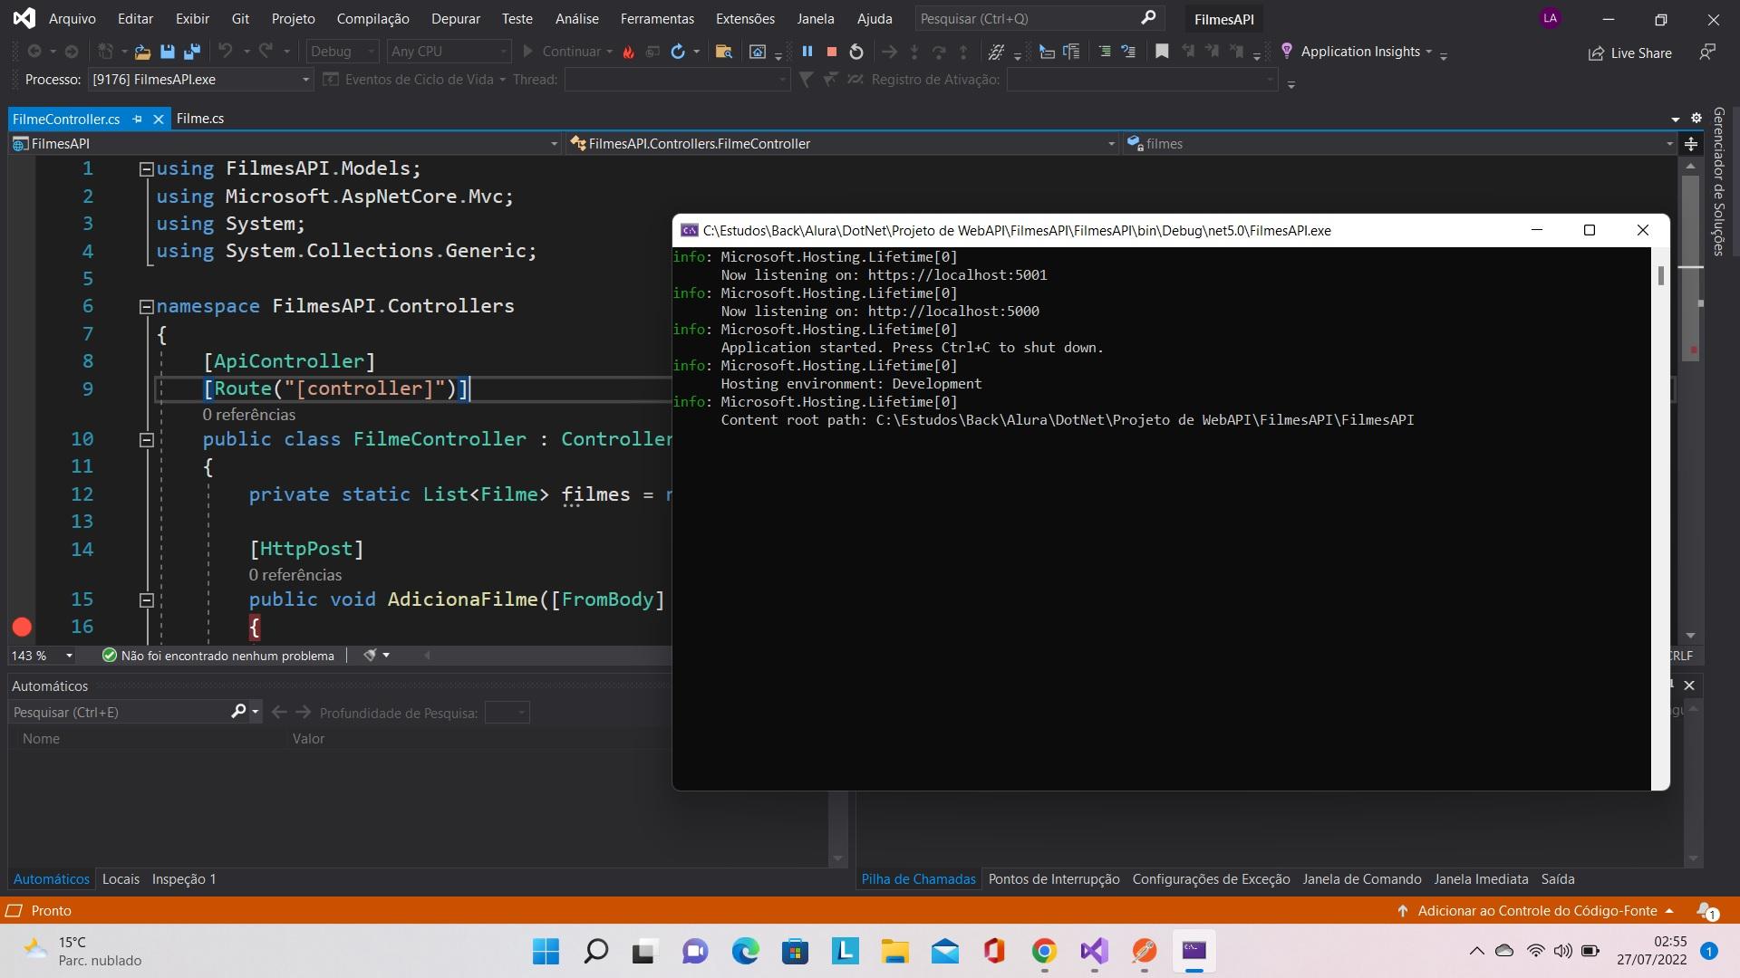Open the Ferramentas menu

(657, 18)
